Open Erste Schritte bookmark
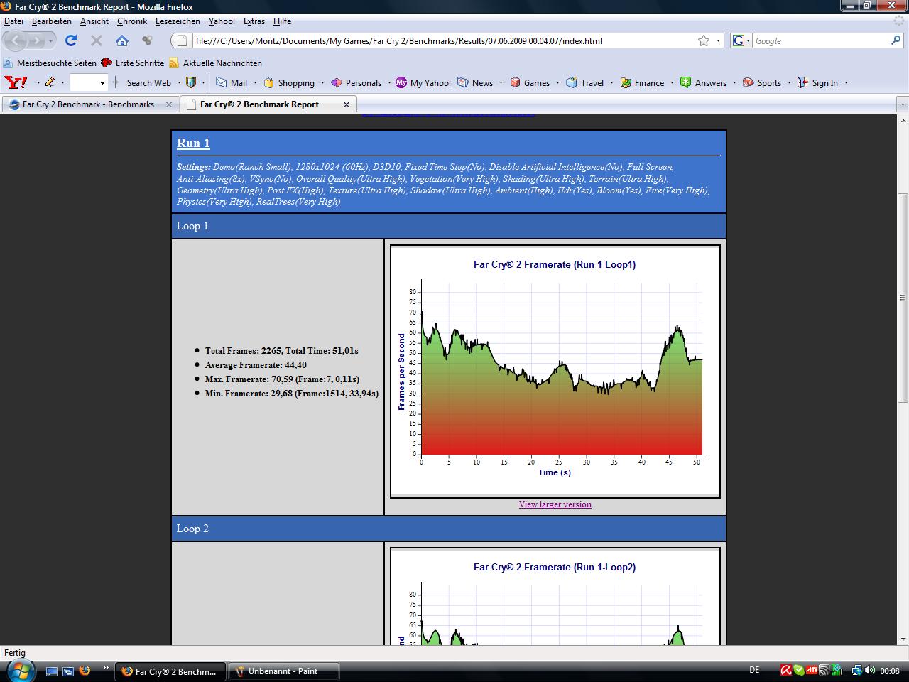Image resolution: width=909 pixels, height=682 pixels. [133, 63]
